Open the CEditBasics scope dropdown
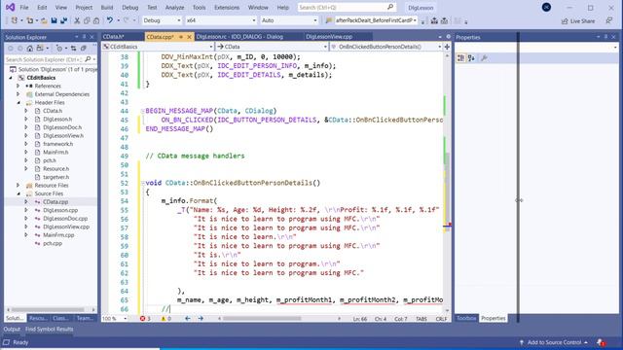The image size is (623, 350). (x=158, y=47)
